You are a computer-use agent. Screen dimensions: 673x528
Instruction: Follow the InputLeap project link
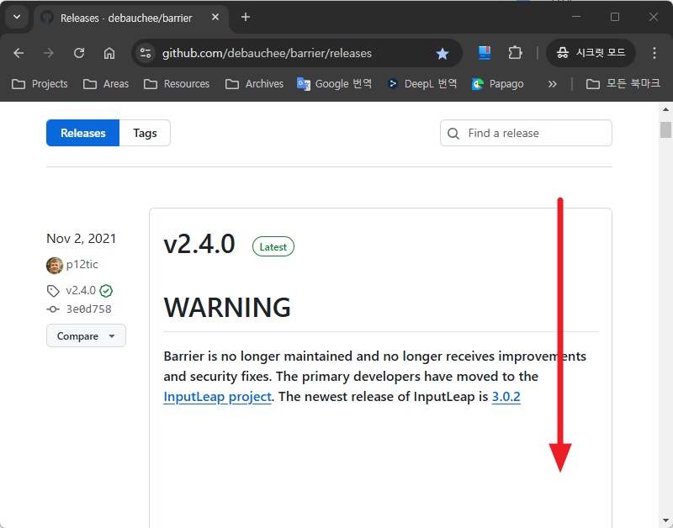pyautogui.click(x=217, y=396)
